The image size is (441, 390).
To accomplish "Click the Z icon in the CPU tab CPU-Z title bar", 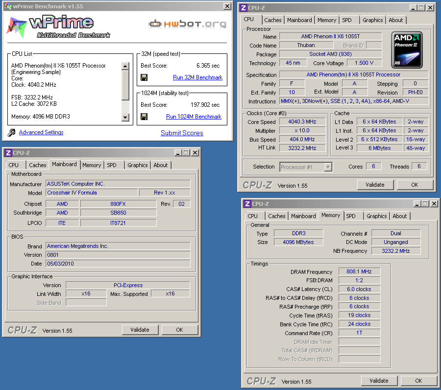I will [243, 7].
